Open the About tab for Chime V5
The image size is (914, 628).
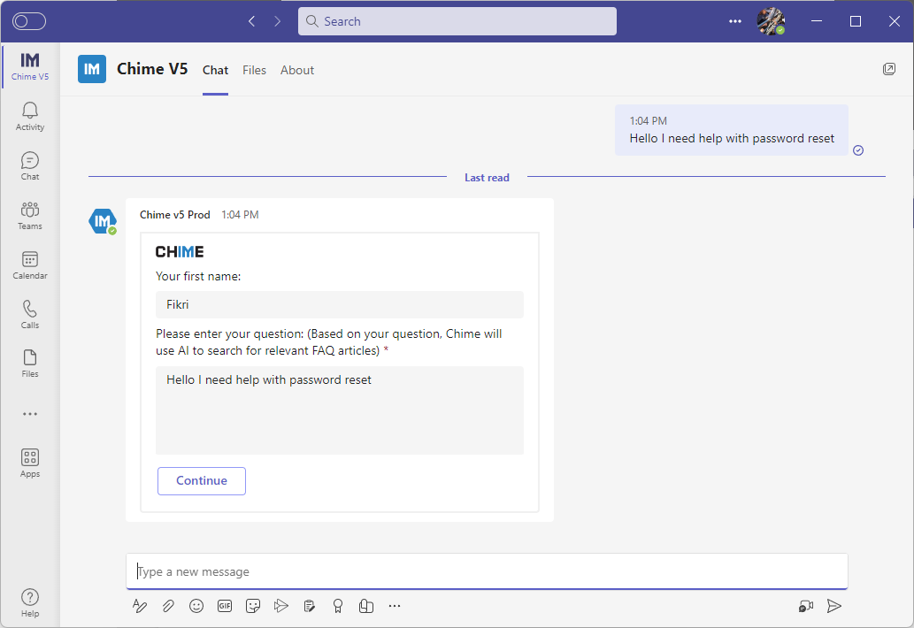[296, 70]
